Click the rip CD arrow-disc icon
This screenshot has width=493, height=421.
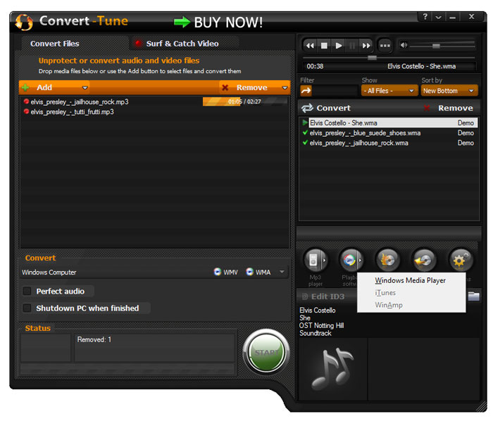tap(424, 260)
